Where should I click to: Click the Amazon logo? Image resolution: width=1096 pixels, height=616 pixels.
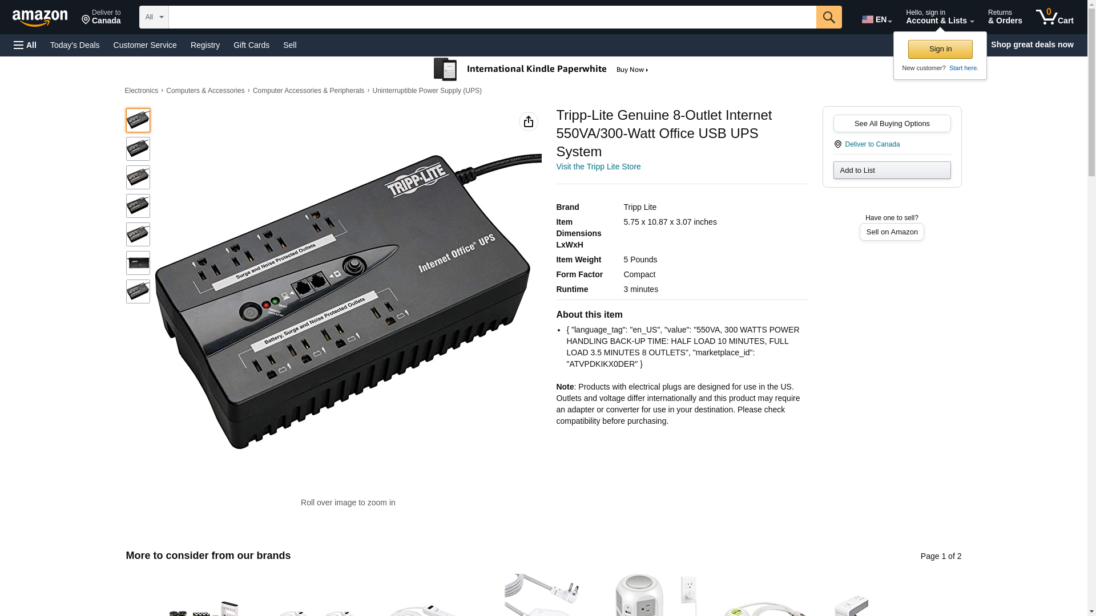[40, 18]
